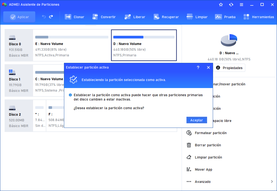The height and width of the screenshot is (191, 277).
Task: Click Borrar partición option
Action: click(208, 145)
